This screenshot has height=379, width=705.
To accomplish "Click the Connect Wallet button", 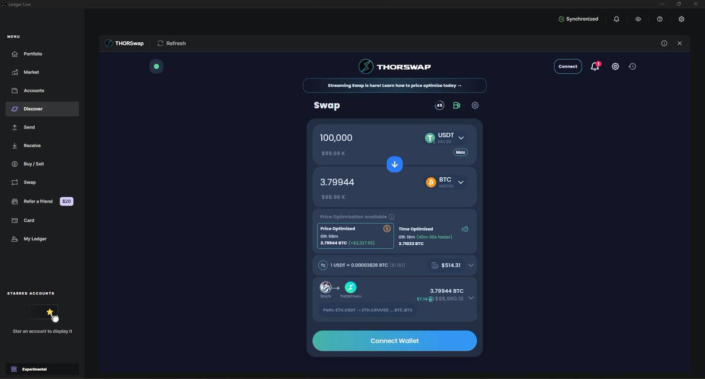I will pyautogui.click(x=395, y=341).
